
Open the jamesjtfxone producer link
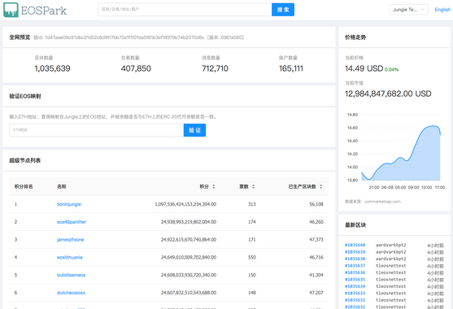click(x=70, y=239)
